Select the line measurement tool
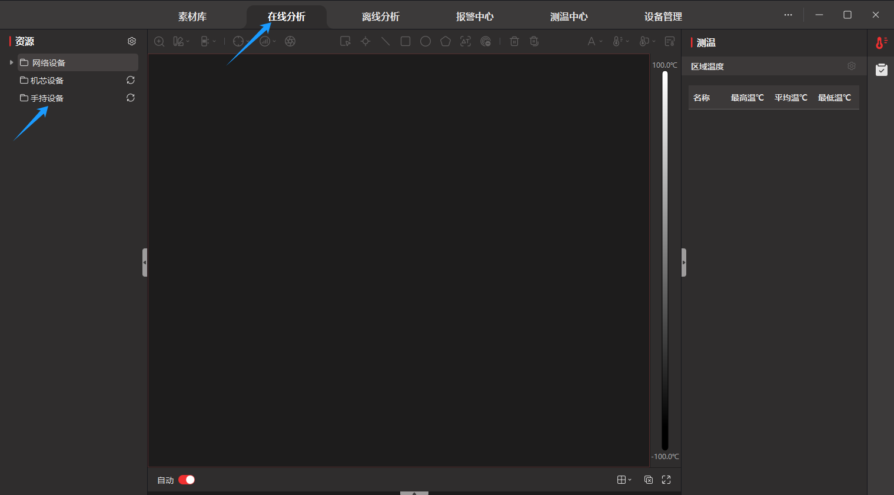The height and width of the screenshot is (495, 894). pos(385,41)
